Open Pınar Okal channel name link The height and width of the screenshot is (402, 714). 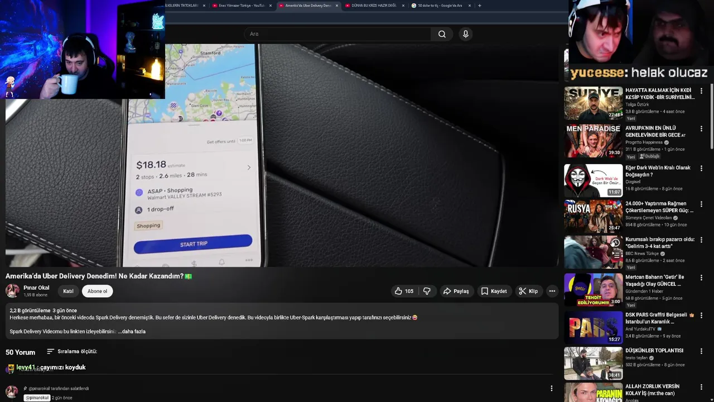pos(36,288)
